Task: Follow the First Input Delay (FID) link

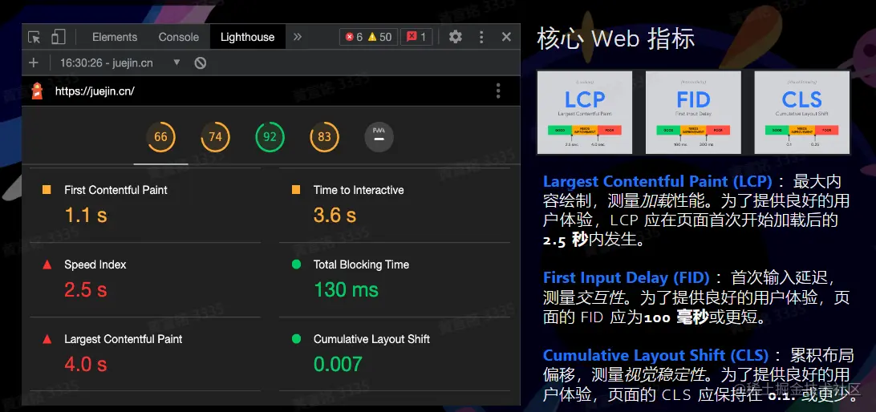Action: [627, 277]
